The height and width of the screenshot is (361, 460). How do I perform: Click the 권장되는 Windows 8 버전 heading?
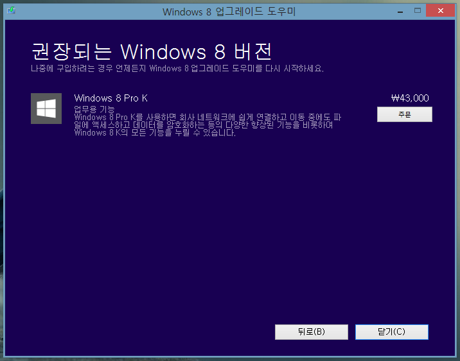[x=152, y=51]
